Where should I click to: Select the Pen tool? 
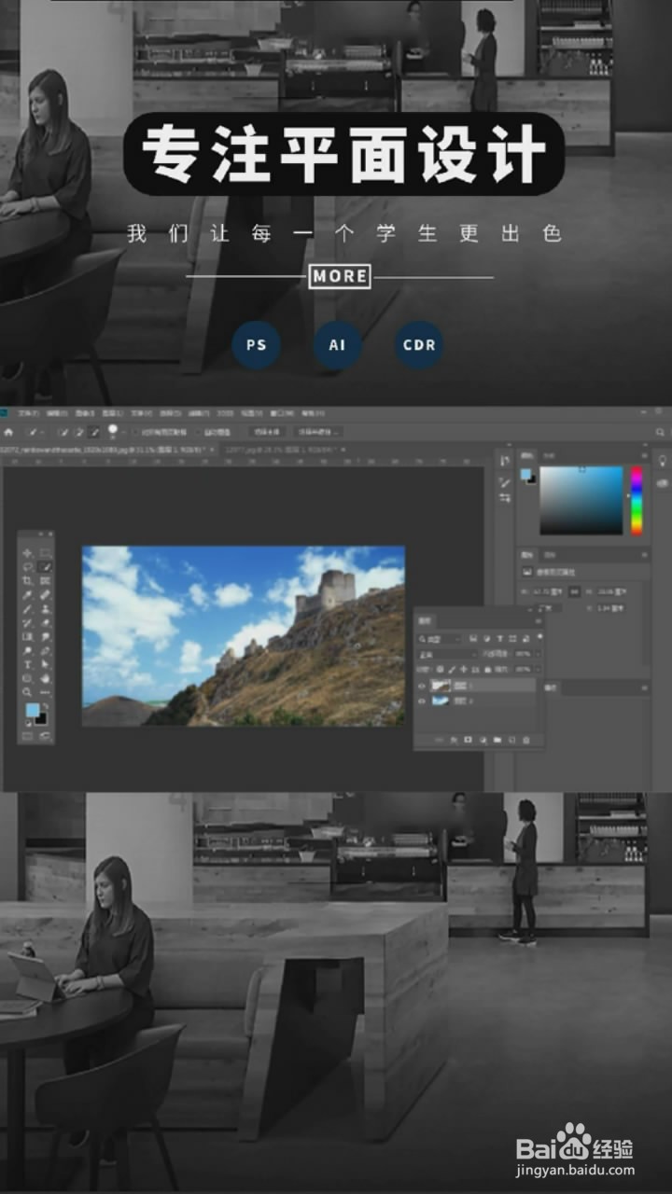pyautogui.click(x=46, y=651)
